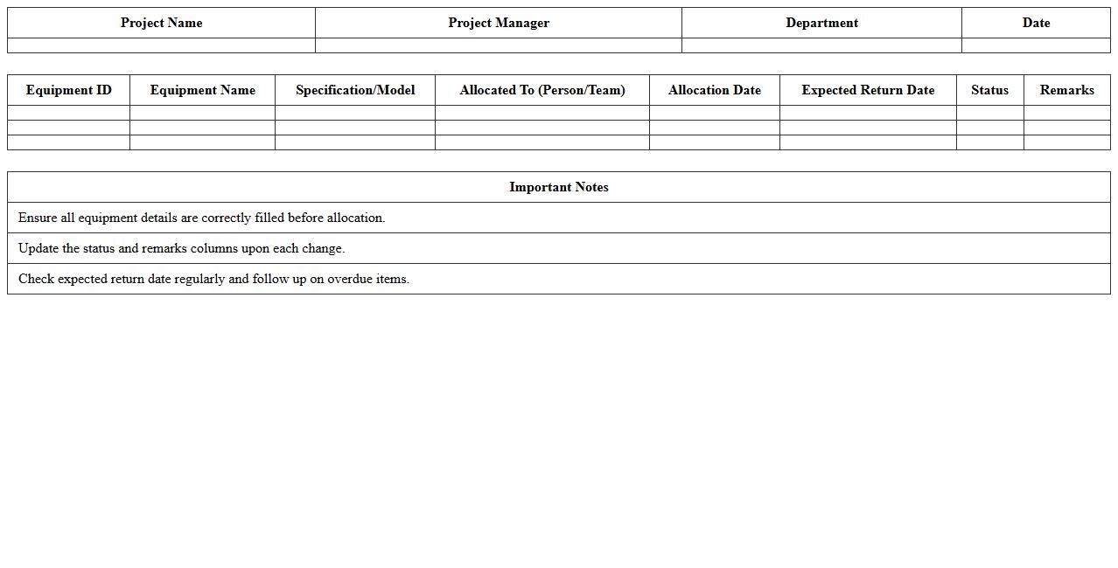Viewport: 1118px width, 568px height.
Task: Select the empty cell under Date
Action: pyautogui.click(x=1036, y=45)
